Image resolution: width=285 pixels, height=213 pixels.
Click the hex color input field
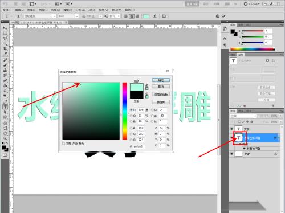(139, 146)
